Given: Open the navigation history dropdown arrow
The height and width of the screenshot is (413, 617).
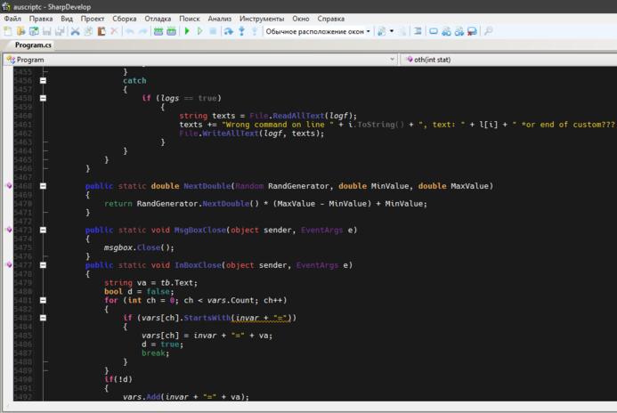Looking at the screenshot, I should point(392,31).
